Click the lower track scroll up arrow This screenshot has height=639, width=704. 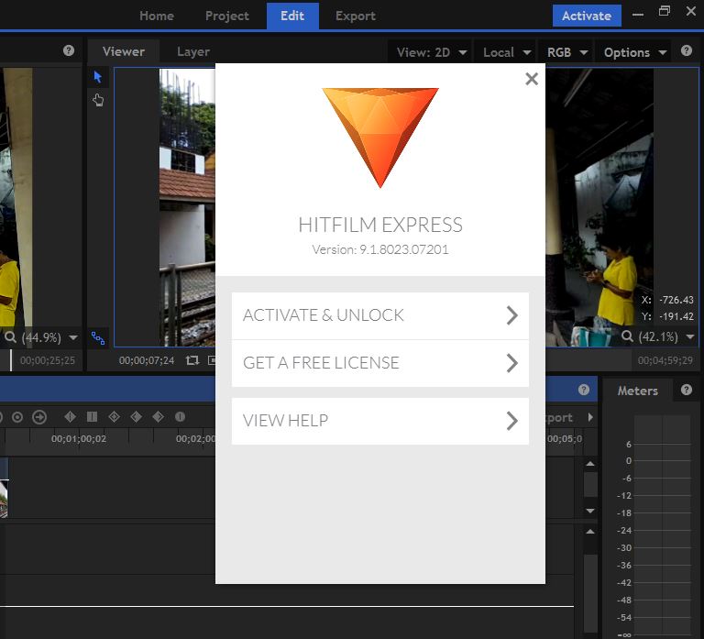[590, 531]
